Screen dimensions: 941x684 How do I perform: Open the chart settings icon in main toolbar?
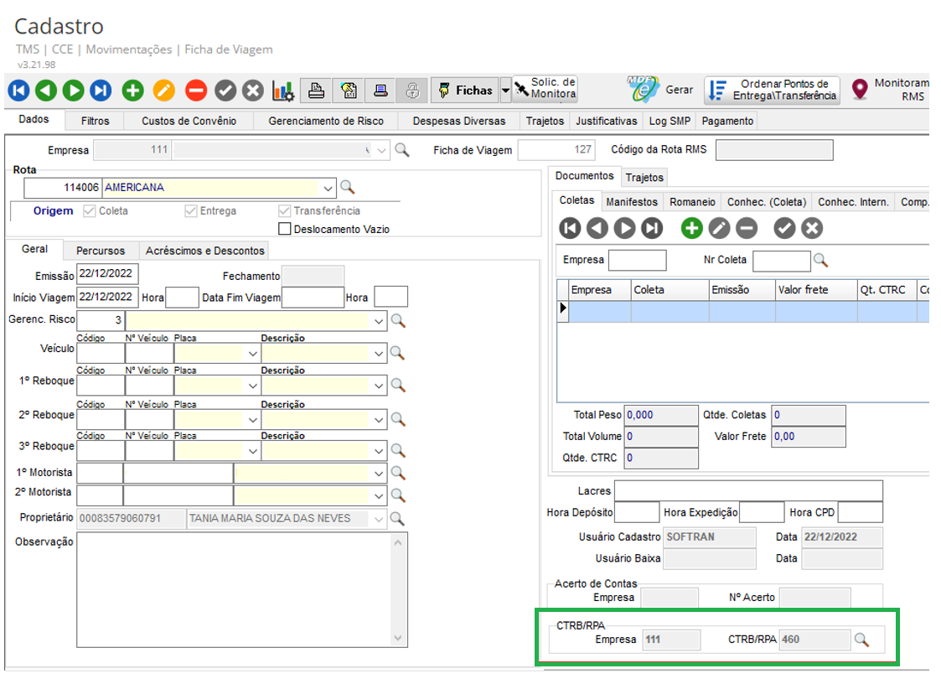(283, 91)
